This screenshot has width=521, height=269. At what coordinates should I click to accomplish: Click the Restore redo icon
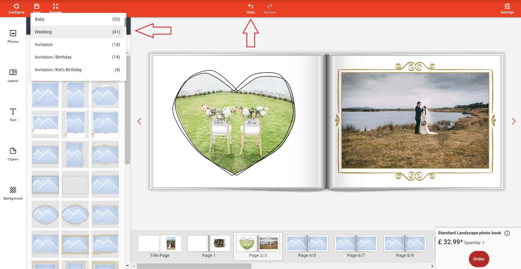click(269, 6)
